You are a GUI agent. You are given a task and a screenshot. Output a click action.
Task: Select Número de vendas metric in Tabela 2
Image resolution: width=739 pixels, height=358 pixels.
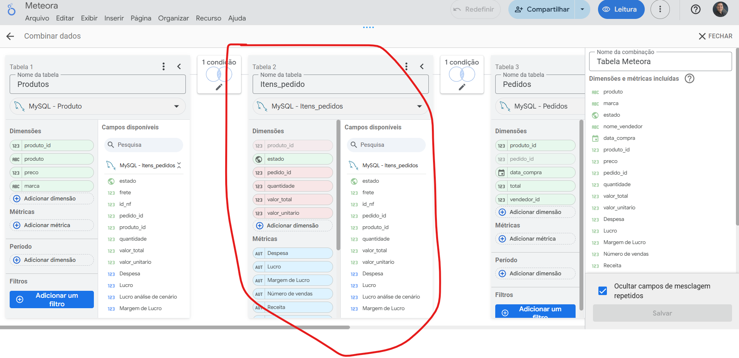click(292, 294)
